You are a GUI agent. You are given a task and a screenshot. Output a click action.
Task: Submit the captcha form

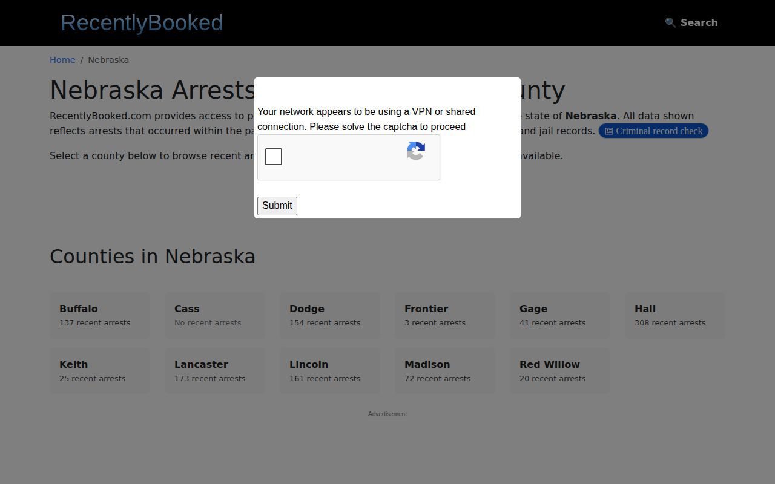[x=277, y=206]
